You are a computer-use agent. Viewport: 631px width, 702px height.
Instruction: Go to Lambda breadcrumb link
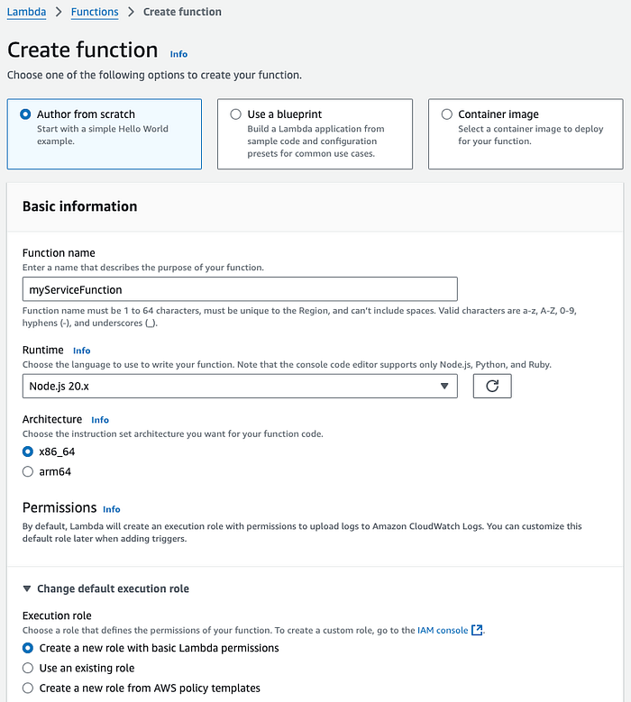[x=26, y=12]
